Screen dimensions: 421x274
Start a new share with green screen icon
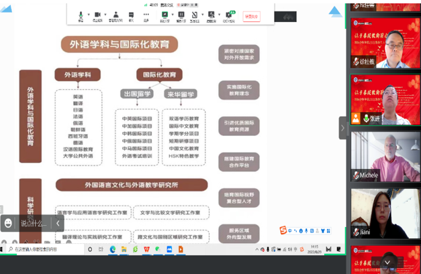165,16
